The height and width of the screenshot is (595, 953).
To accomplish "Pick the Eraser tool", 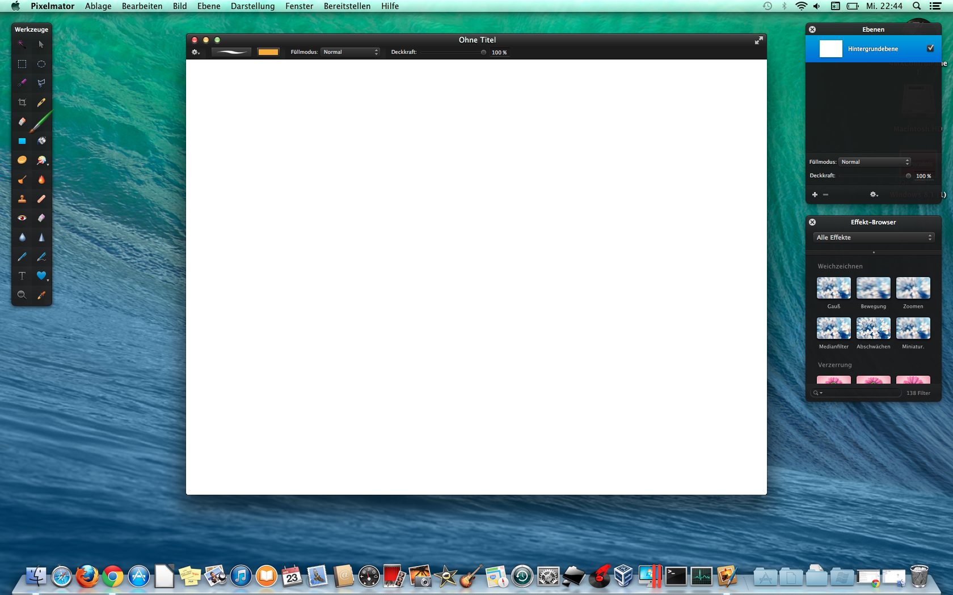I will [x=22, y=122].
